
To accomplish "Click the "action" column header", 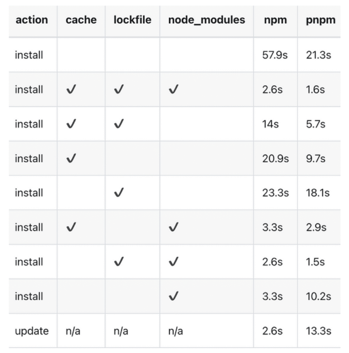I will 31,20.
